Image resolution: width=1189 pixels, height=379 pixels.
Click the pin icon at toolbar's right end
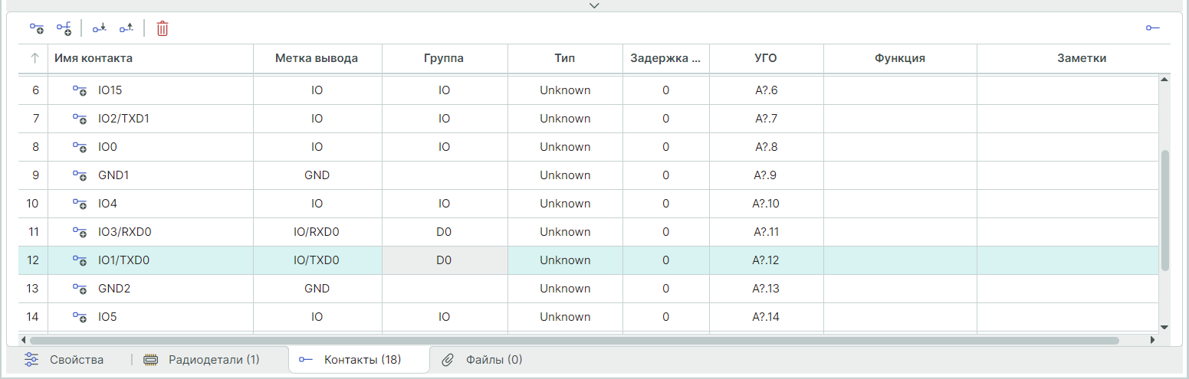pos(1152,28)
